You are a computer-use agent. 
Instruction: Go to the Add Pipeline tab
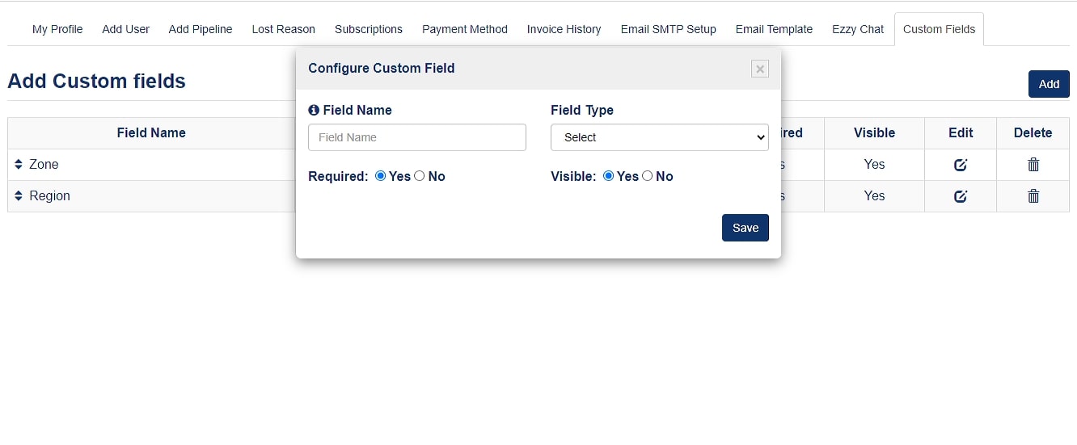[x=201, y=29]
